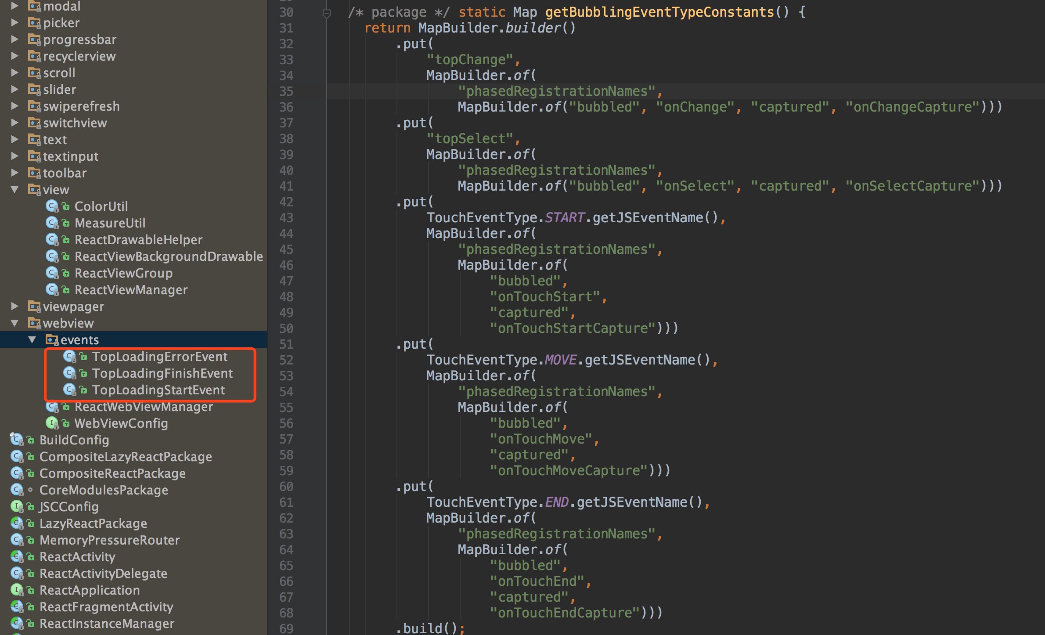Click the JSCConfig interface icon
The image size is (1045, 635).
click(17, 506)
